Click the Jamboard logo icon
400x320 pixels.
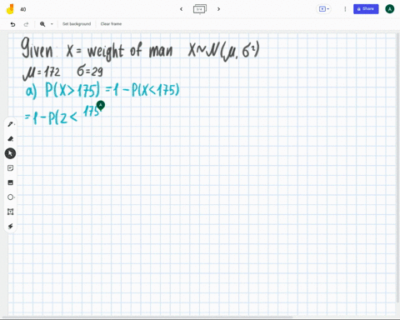pyautogui.click(x=10, y=9)
